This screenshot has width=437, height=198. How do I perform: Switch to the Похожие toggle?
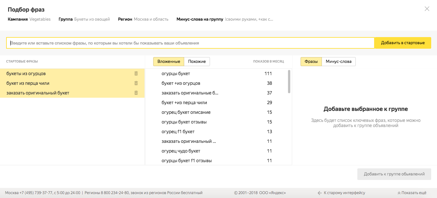(x=197, y=62)
